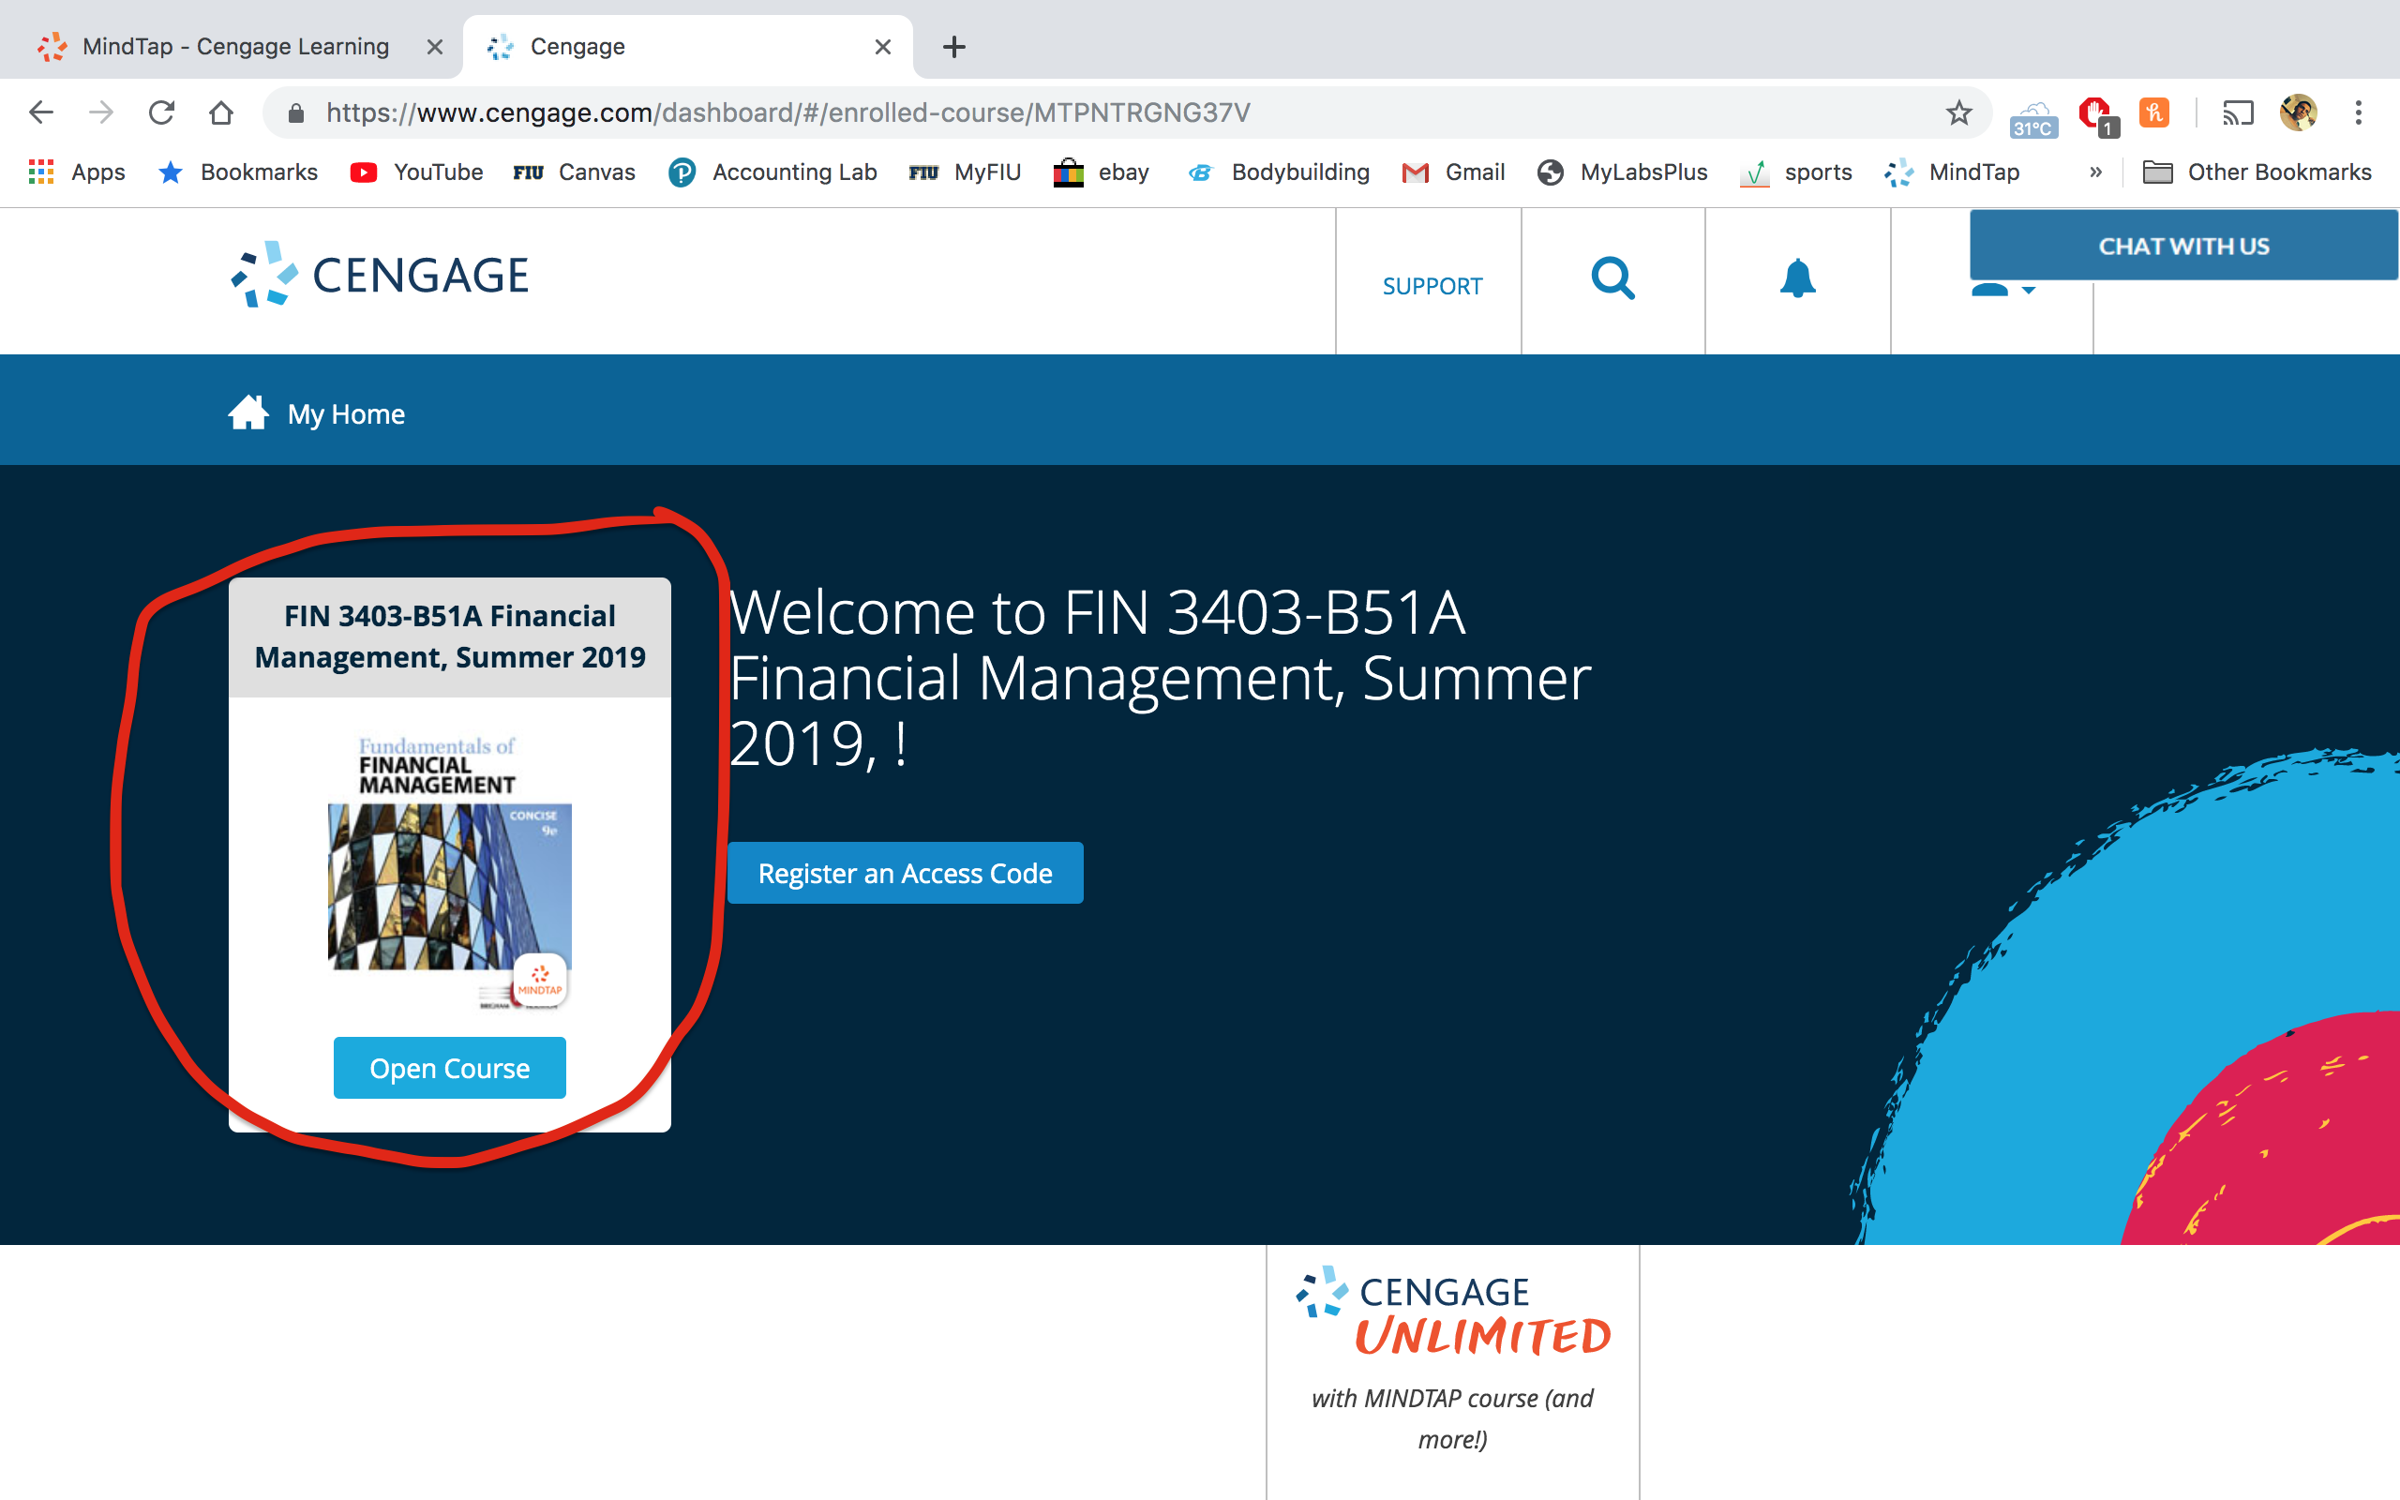The image size is (2400, 1500).
Task: Close the Cengage tab
Action: [x=882, y=47]
